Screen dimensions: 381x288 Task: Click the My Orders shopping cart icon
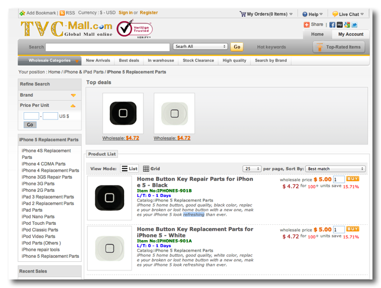243,14
